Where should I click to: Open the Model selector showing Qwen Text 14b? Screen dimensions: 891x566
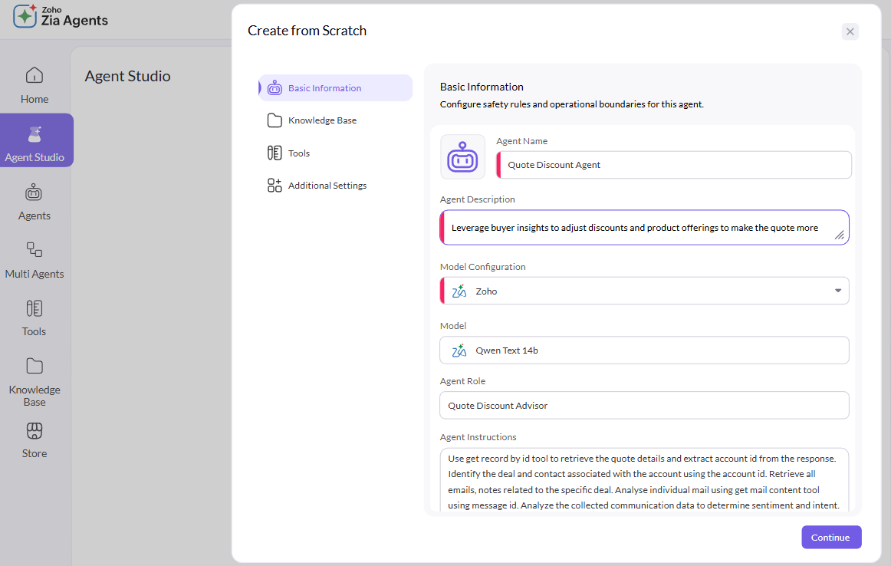coord(644,350)
